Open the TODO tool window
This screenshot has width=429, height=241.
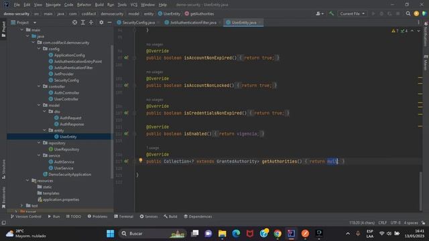point(73,216)
